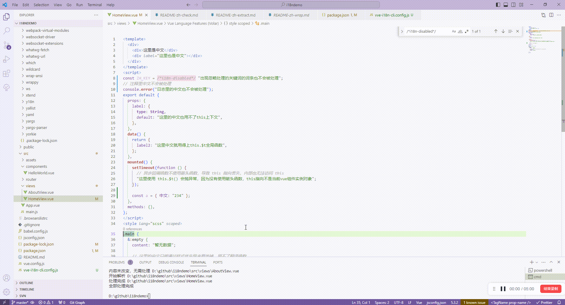The height and width of the screenshot is (305, 565).
Task: Open Customize Layout icon
Action: [521, 5]
